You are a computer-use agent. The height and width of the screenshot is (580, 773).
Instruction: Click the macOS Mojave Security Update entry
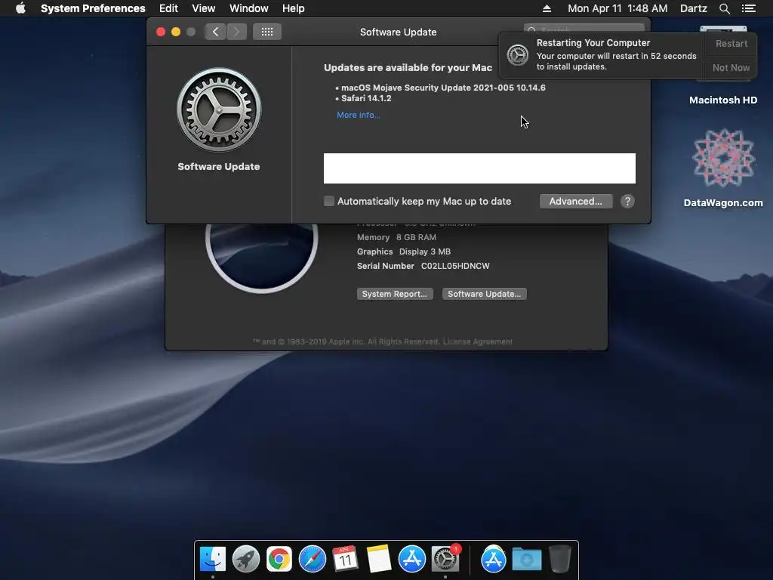coord(443,88)
